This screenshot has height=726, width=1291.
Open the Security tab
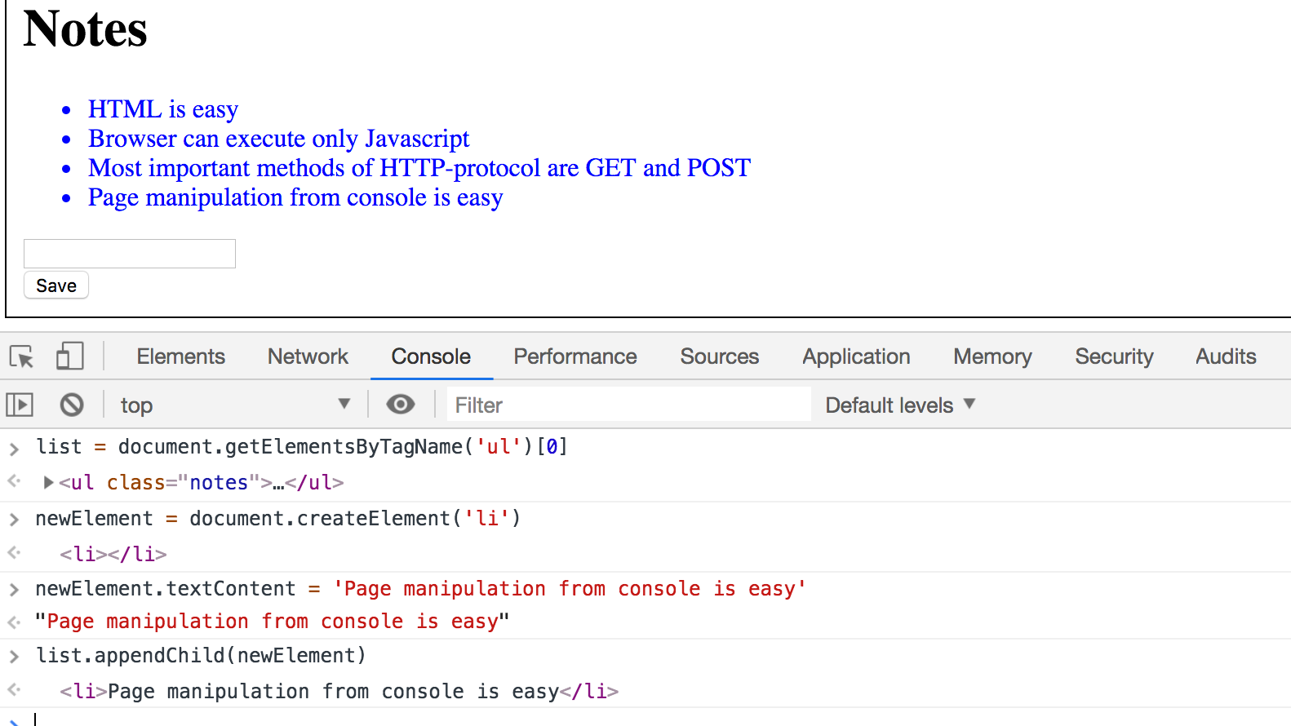1114,356
